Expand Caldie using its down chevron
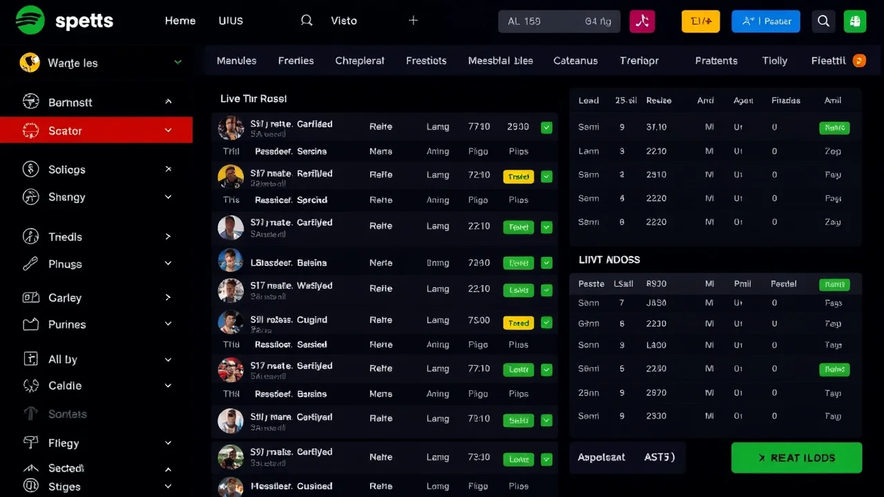This screenshot has width=884, height=497. [x=168, y=385]
